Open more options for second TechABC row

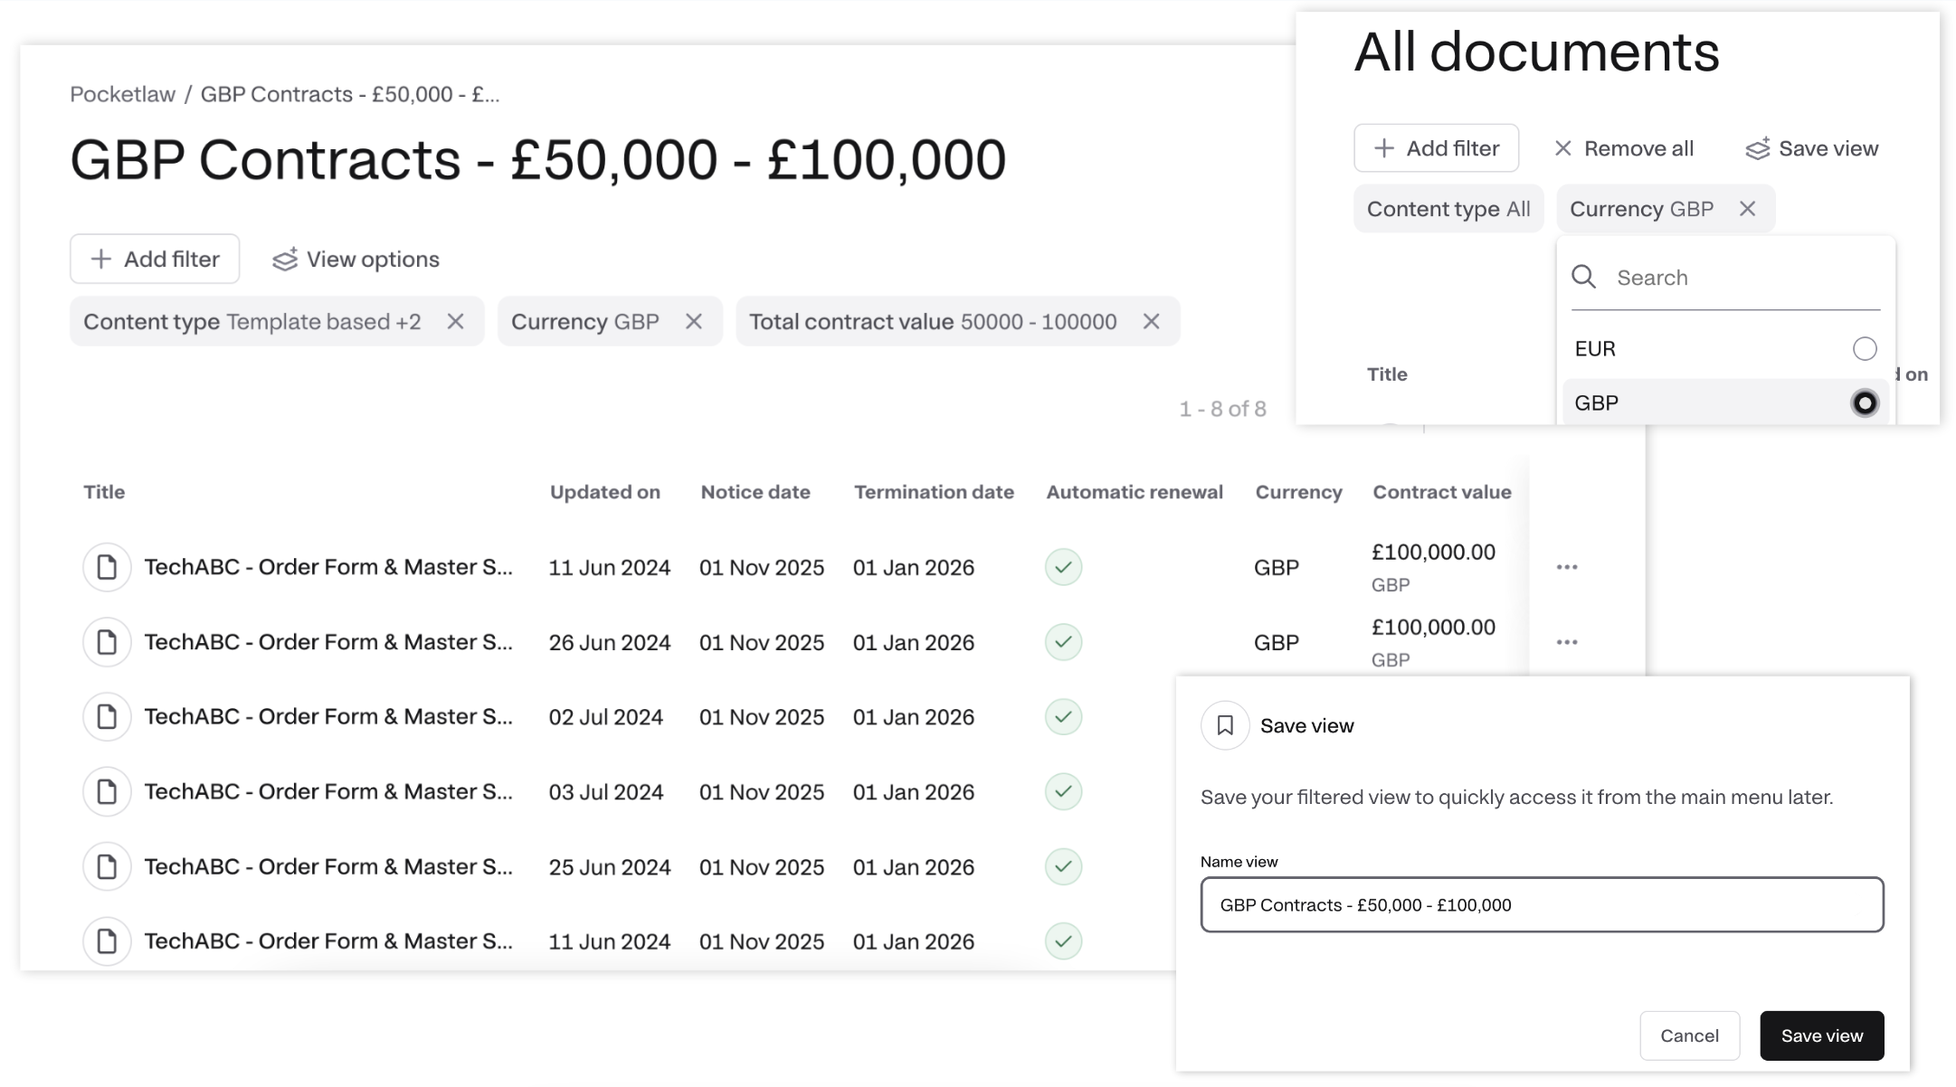coord(1567,642)
